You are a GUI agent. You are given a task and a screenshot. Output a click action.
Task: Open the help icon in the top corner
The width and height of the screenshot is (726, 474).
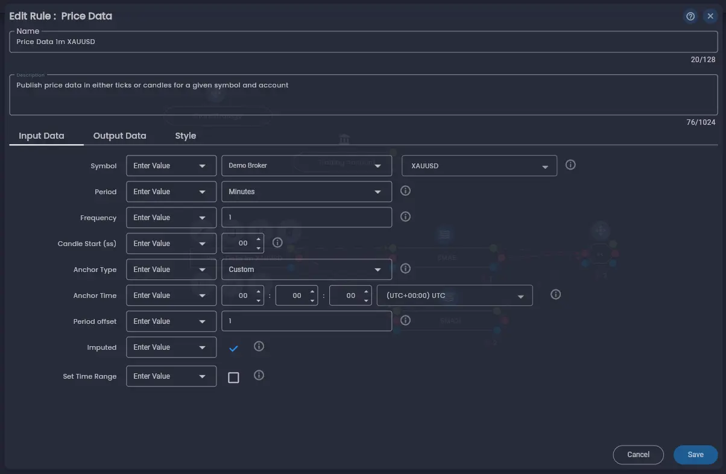click(690, 16)
